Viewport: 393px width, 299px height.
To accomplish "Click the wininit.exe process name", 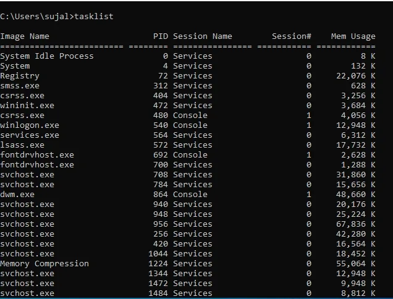I will (27, 105).
